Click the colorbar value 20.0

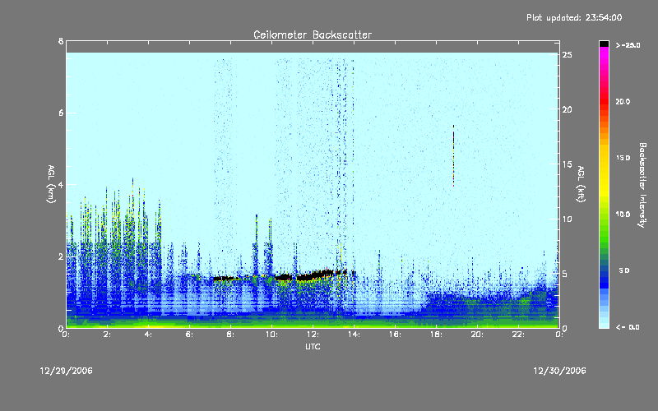[623, 102]
